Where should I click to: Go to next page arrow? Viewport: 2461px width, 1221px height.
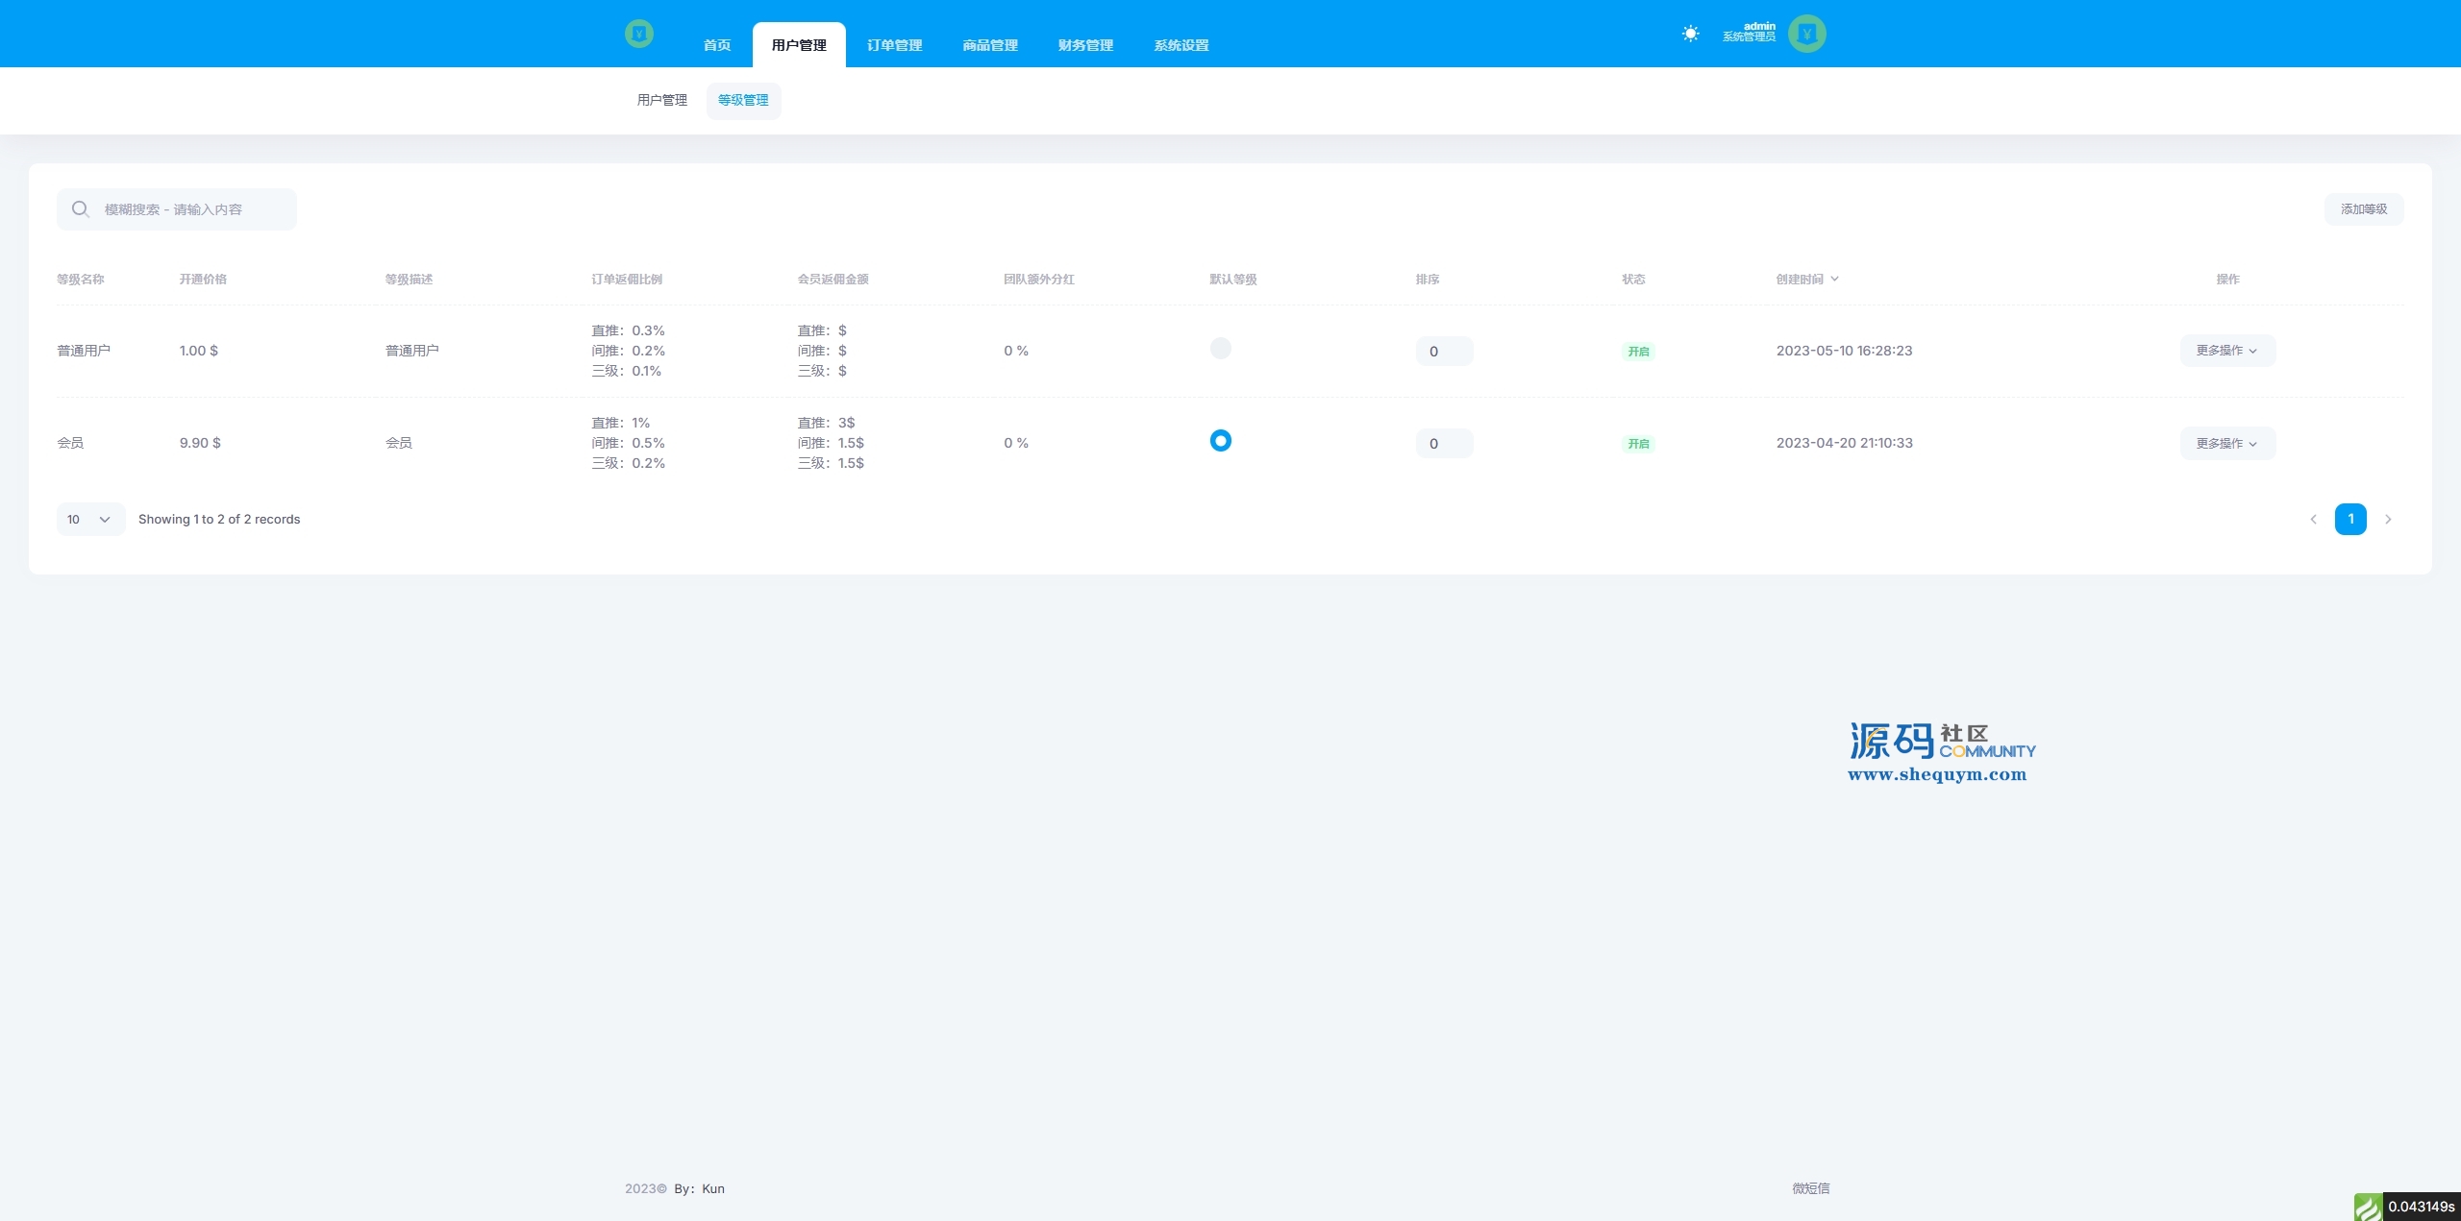[2388, 520]
